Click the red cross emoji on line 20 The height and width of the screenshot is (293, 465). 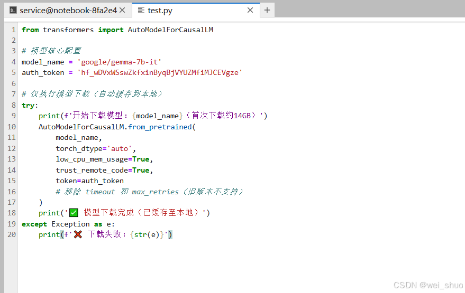[x=78, y=234]
